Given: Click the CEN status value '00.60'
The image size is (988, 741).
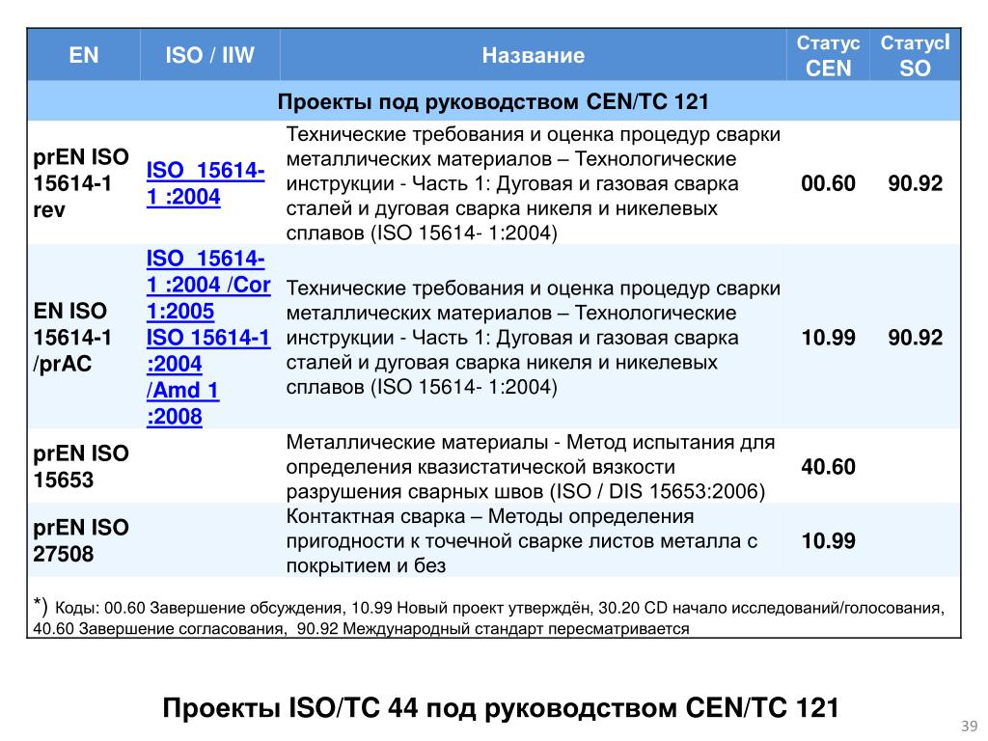Looking at the screenshot, I should (828, 183).
